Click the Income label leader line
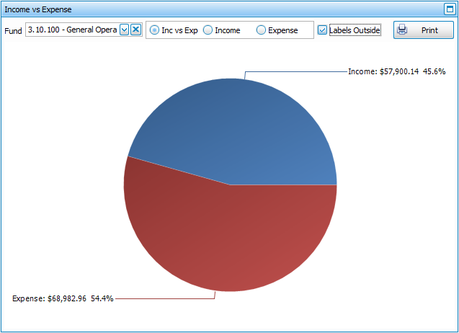 coord(295,71)
